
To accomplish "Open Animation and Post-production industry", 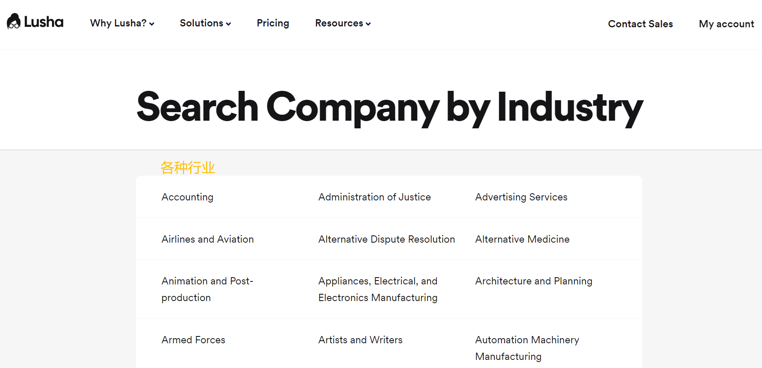I will pyautogui.click(x=207, y=289).
